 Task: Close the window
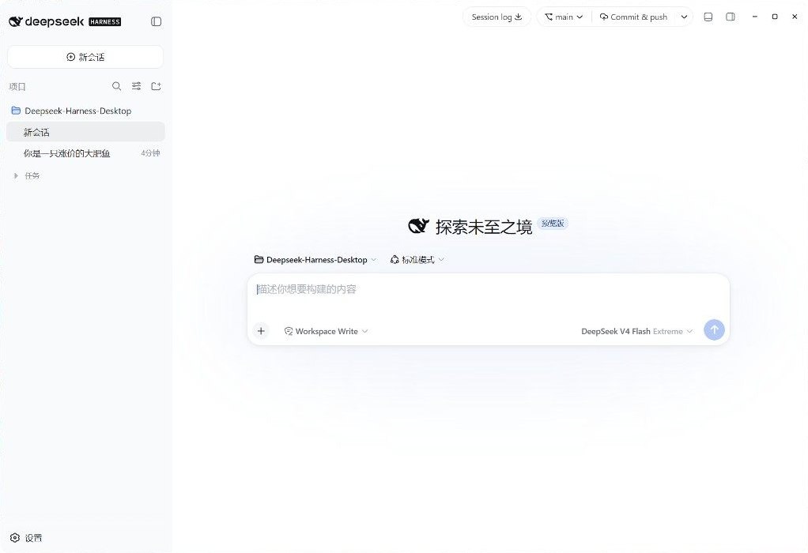795,17
